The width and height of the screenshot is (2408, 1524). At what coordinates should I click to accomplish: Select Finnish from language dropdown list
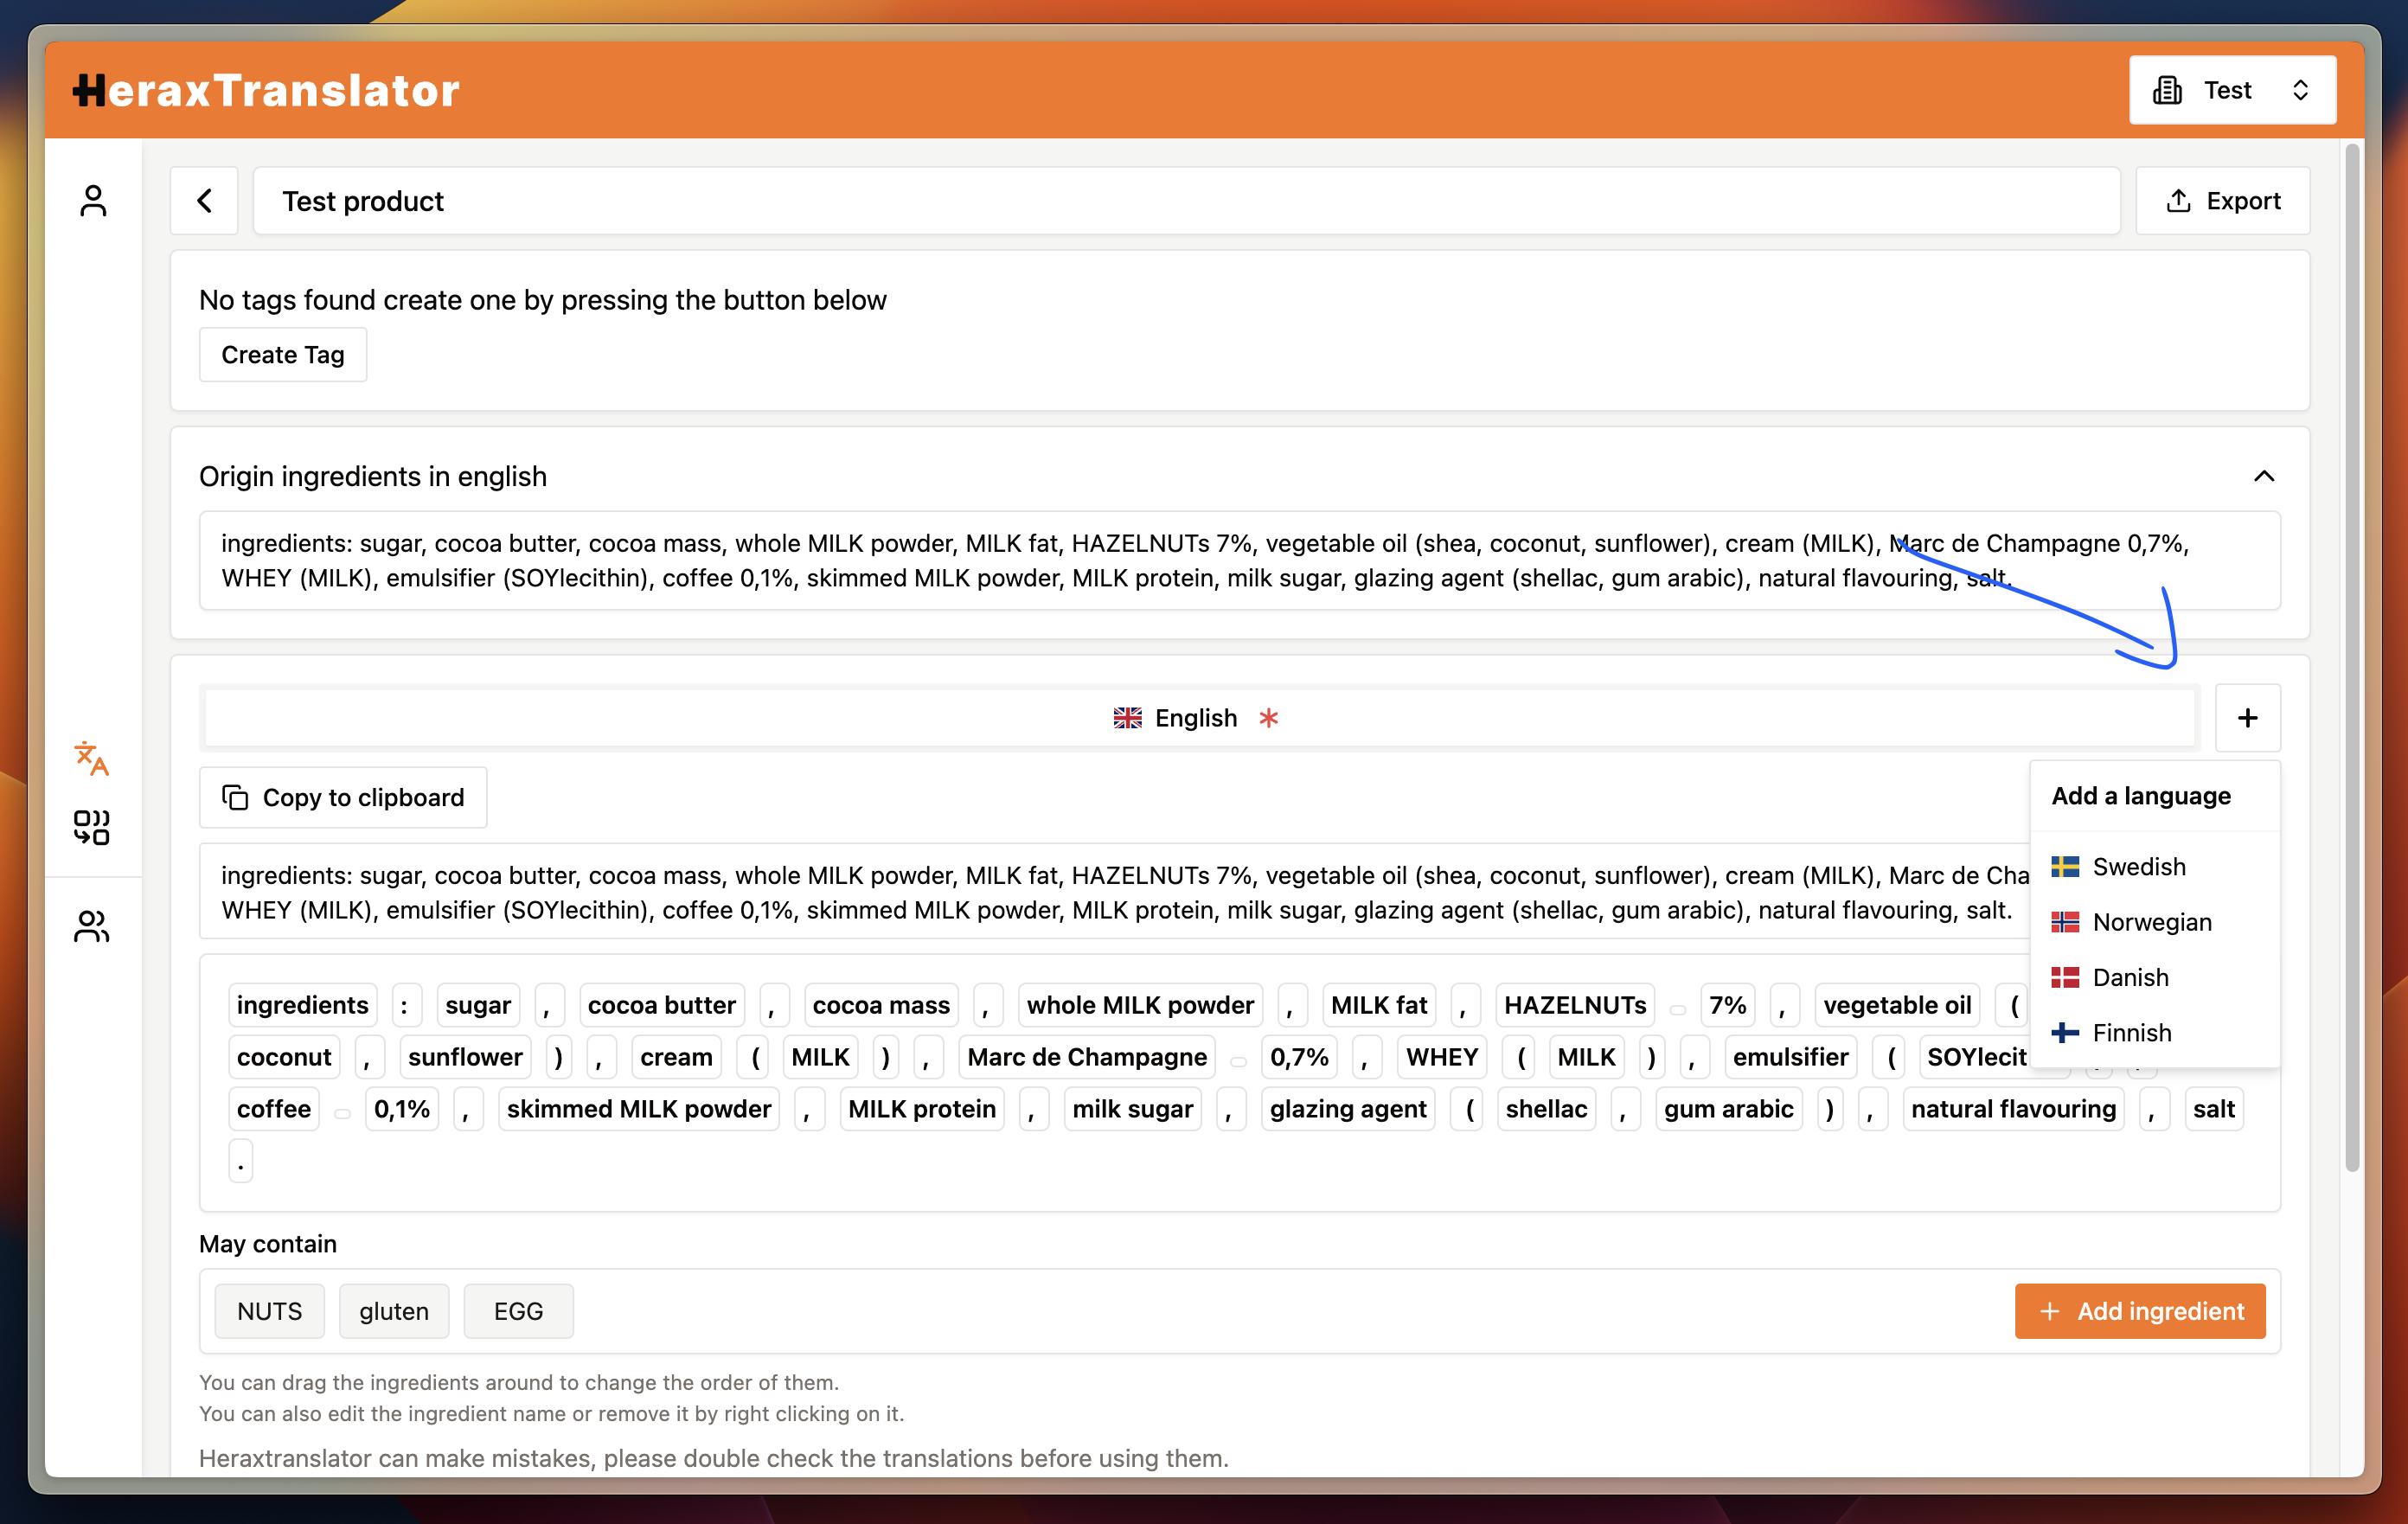2129,1033
